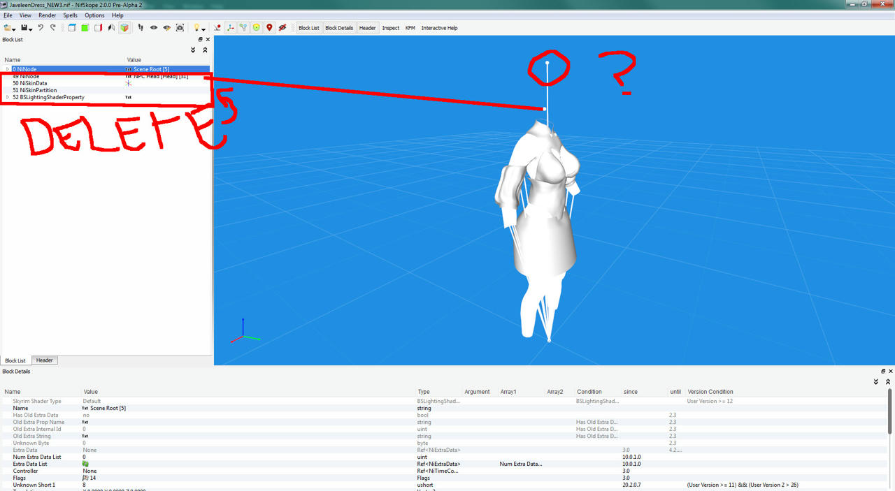Click the Version Condition column header
The image size is (895, 491).
(710, 392)
